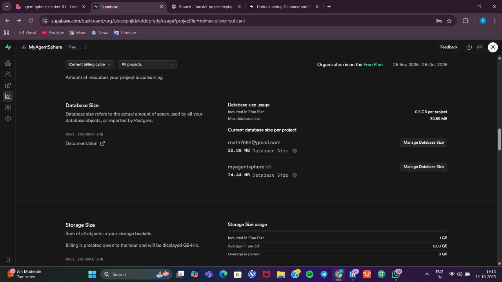This screenshot has height=282, width=502.
Task: Open the News bookmark
Action: coord(99,33)
